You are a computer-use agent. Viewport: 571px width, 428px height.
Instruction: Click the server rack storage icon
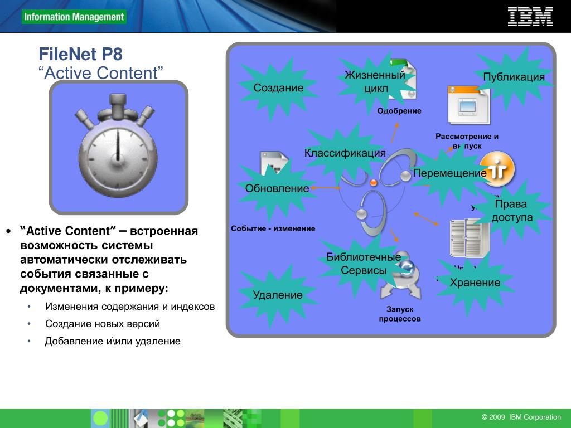point(468,239)
